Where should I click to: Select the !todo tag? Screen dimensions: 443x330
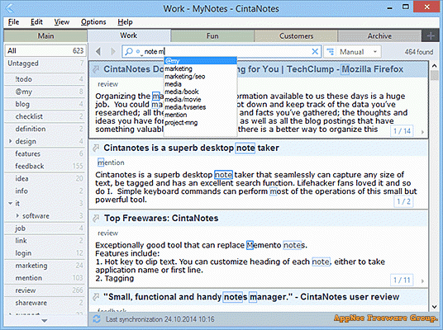coord(45,79)
